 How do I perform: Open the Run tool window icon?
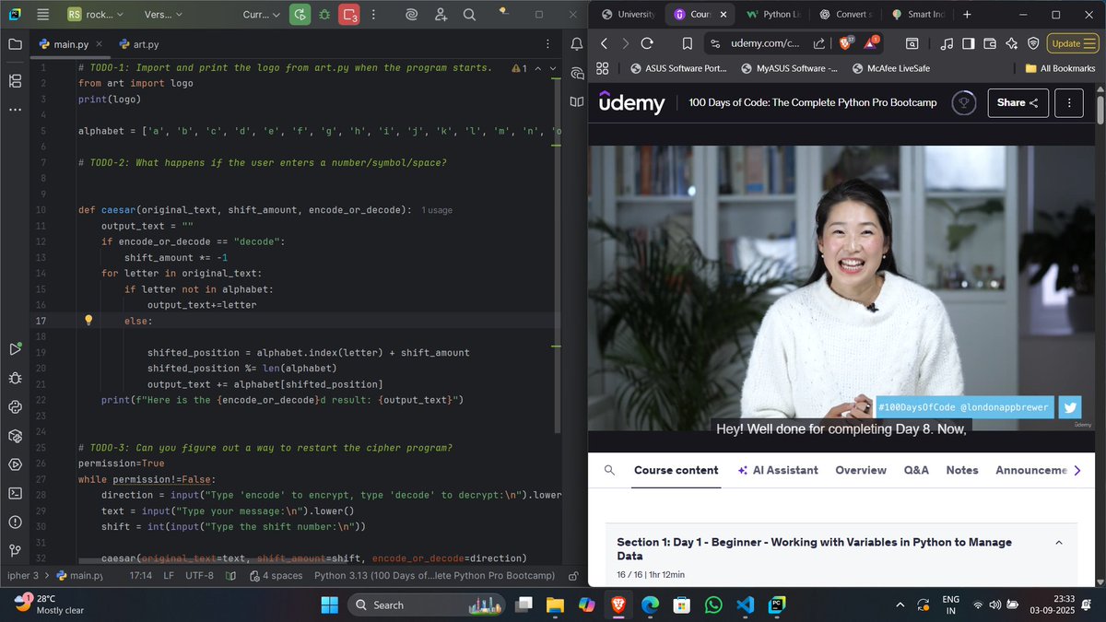tap(15, 348)
